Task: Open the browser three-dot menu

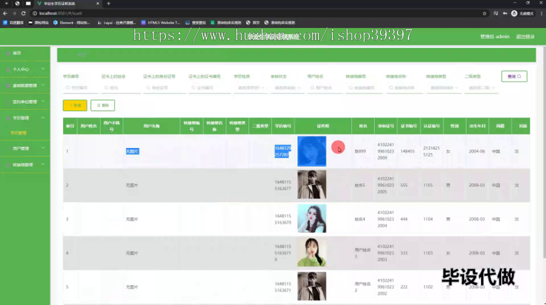Action: pos(542,13)
